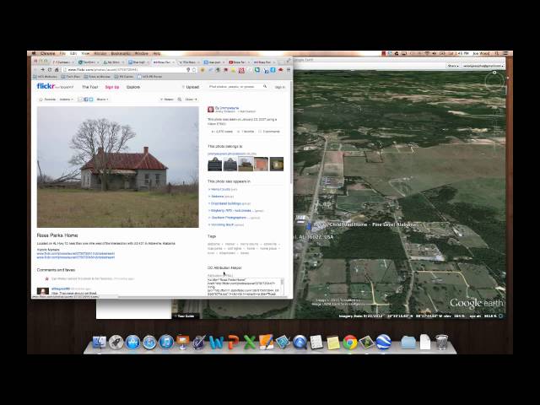Viewport: 540px width, 405px height.
Task: Open the blue folder stack in Dock
Action: coord(408,343)
